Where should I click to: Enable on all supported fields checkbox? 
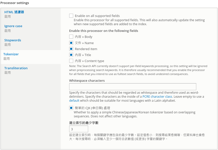pos(71,16)
